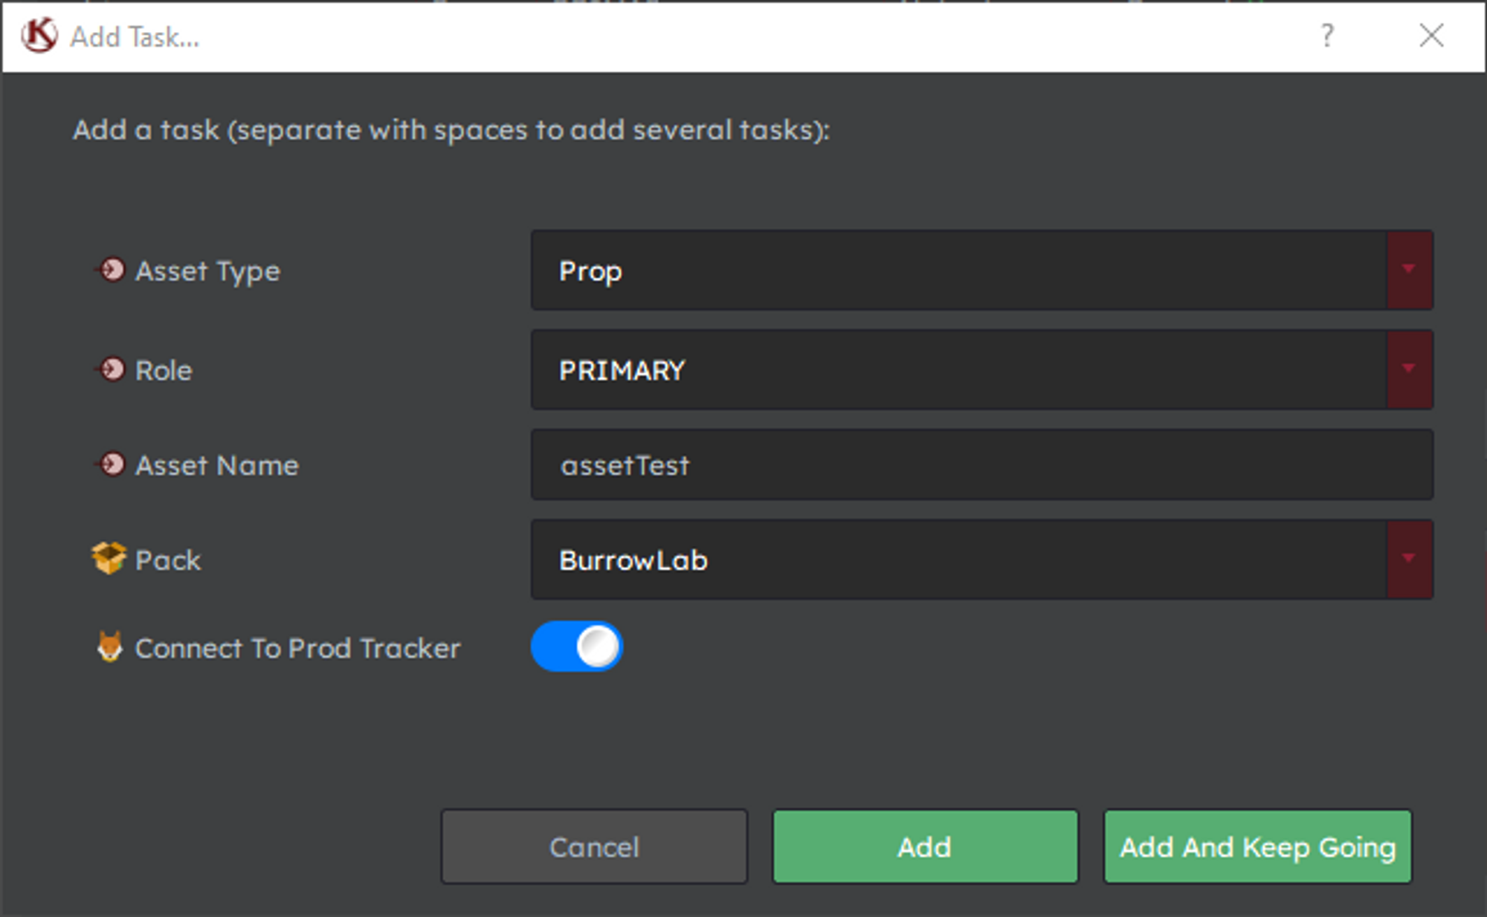Select the BurrowLab combo box field

(981, 559)
